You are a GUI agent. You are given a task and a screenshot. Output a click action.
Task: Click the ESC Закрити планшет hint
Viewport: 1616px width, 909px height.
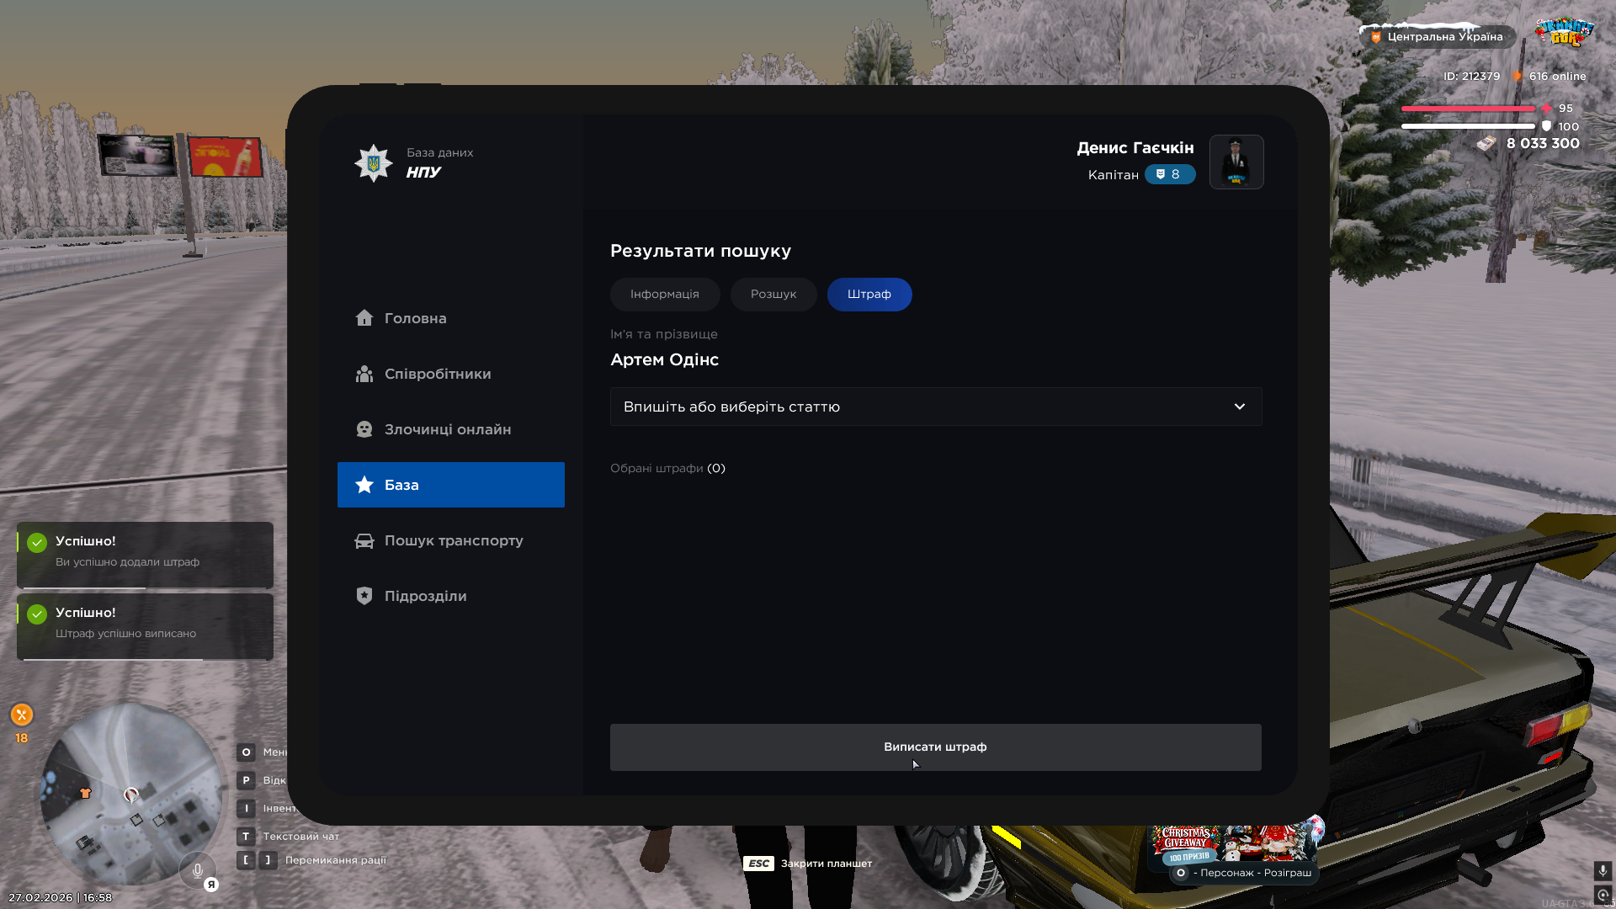(807, 864)
